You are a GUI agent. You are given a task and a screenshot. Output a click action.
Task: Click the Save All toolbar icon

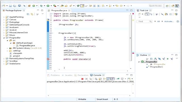(x=15, y=6)
